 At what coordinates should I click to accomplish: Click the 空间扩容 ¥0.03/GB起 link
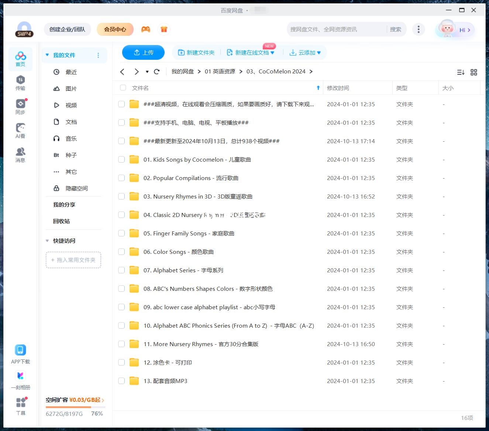click(75, 400)
